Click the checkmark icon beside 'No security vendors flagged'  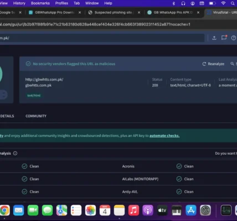pos(28,64)
